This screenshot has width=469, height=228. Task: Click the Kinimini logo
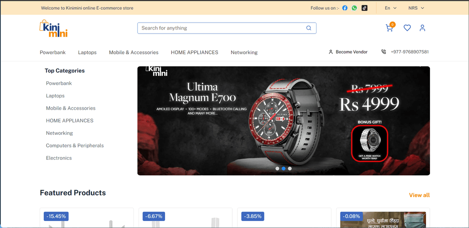click(54, 28)
